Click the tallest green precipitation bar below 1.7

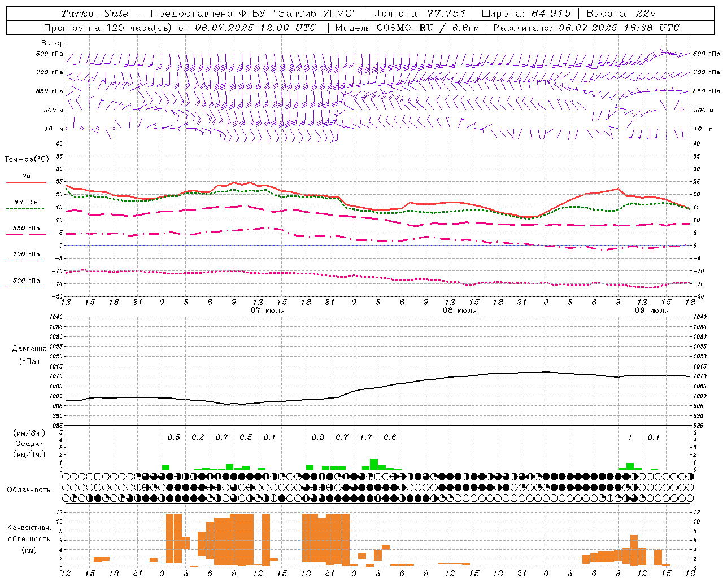click(x=374, y=465)
